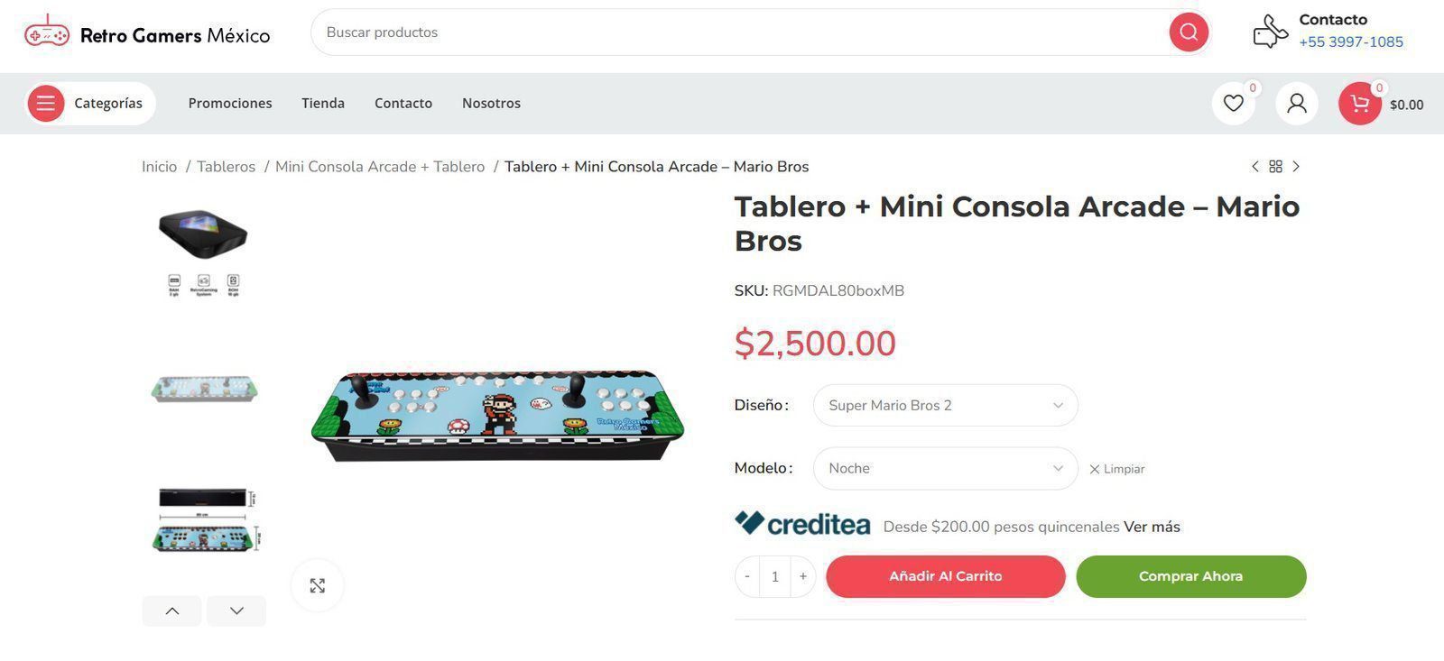Expand the Diseño dropdown
The image size is (1444, 661).
tap(945, 406)
